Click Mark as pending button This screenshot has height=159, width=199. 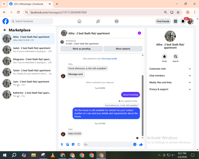point(82,49)
